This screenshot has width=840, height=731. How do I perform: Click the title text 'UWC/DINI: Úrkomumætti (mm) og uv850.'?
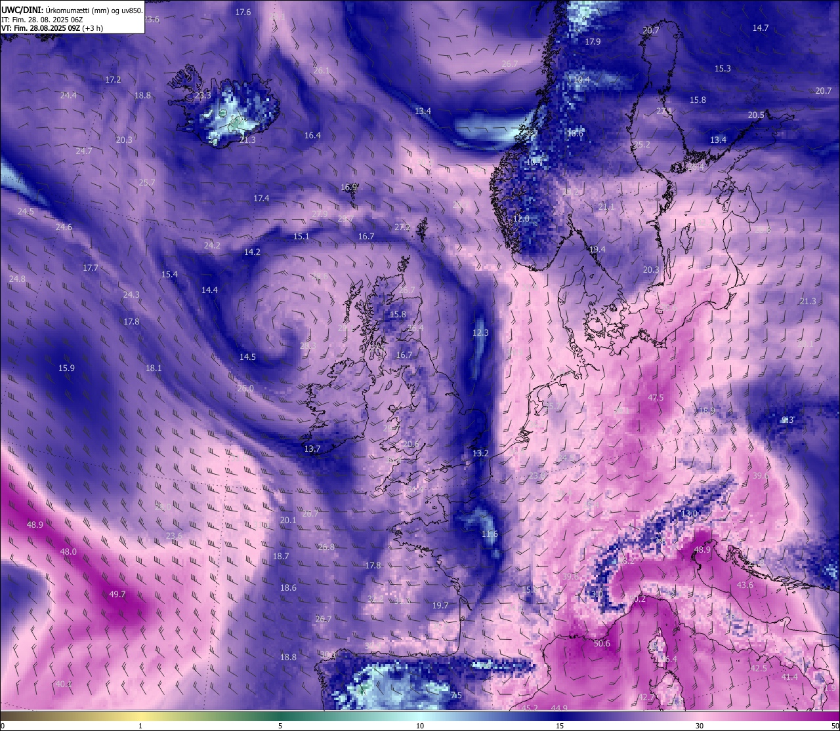pyautogui.click(x=72, y=10)
